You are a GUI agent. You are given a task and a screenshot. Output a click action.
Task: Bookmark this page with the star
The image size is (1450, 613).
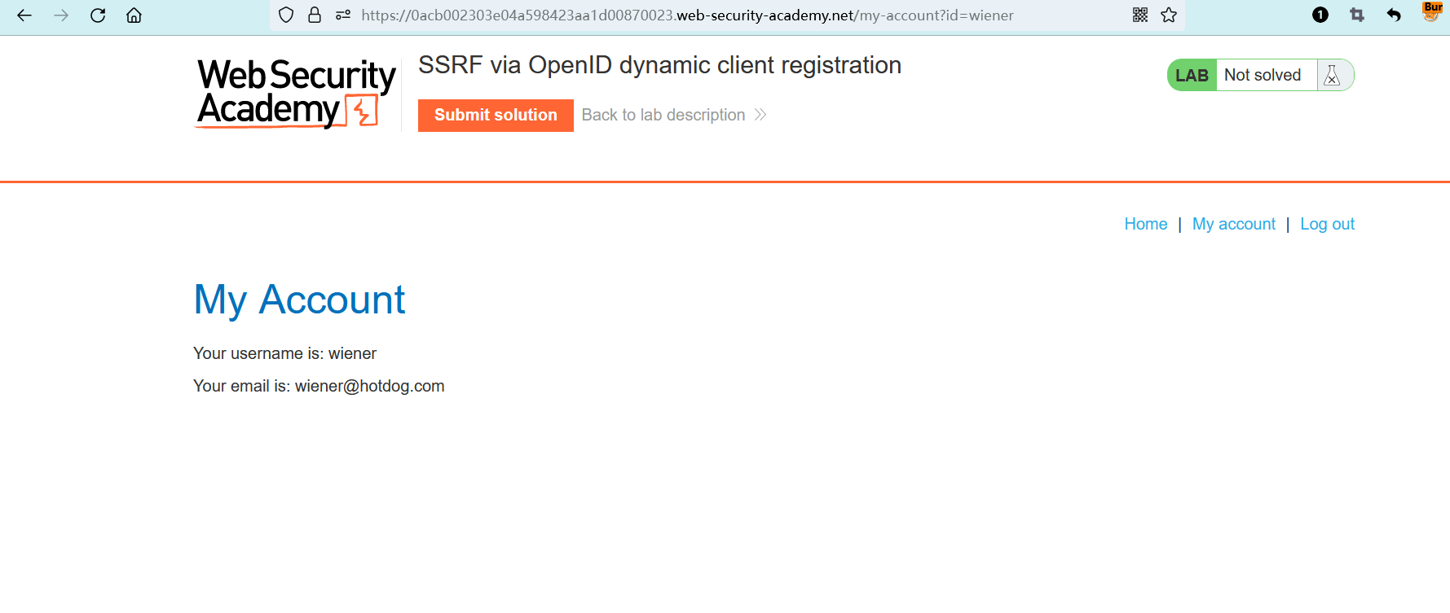1169,15
